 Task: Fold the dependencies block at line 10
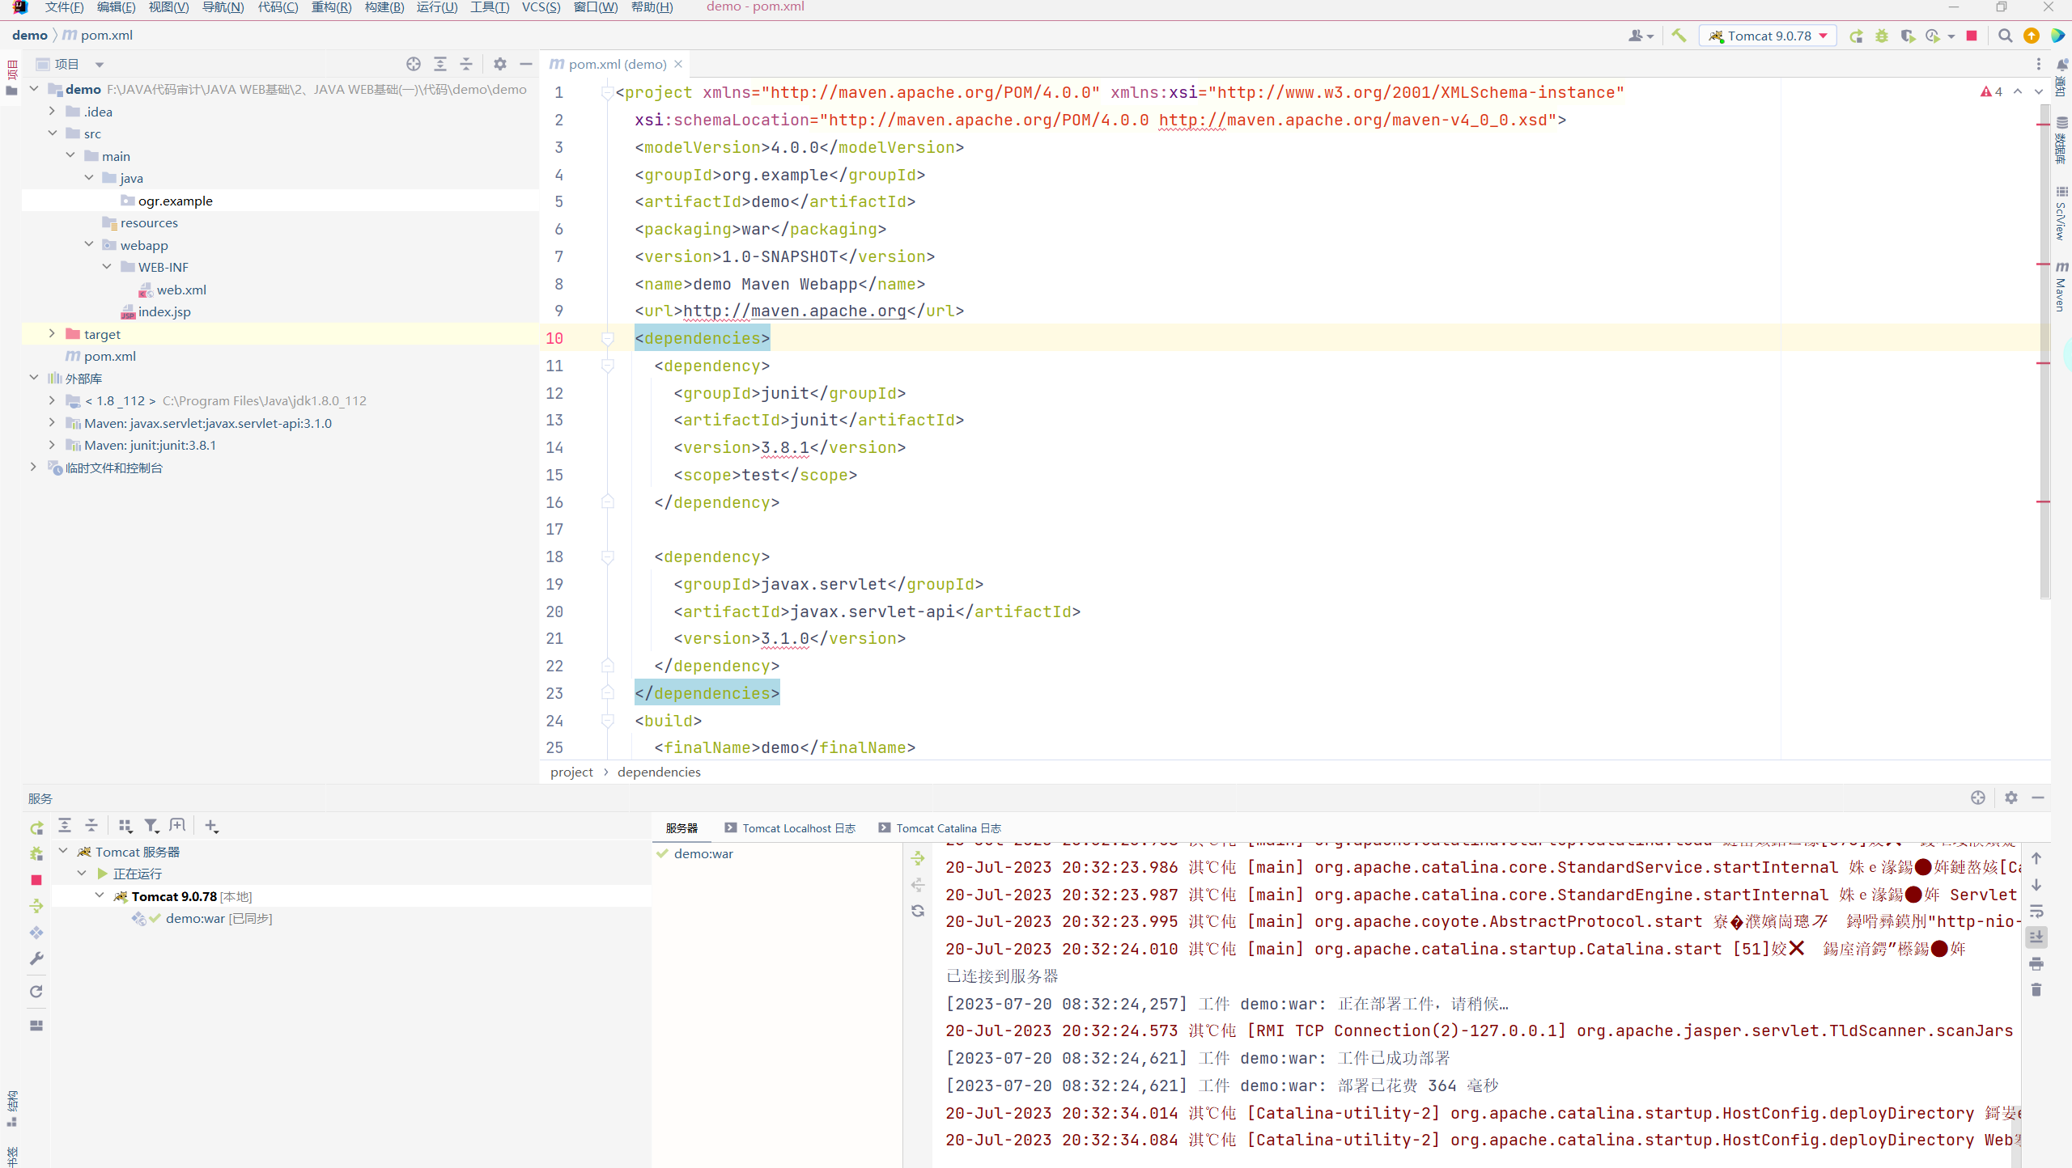pos(608,338)
